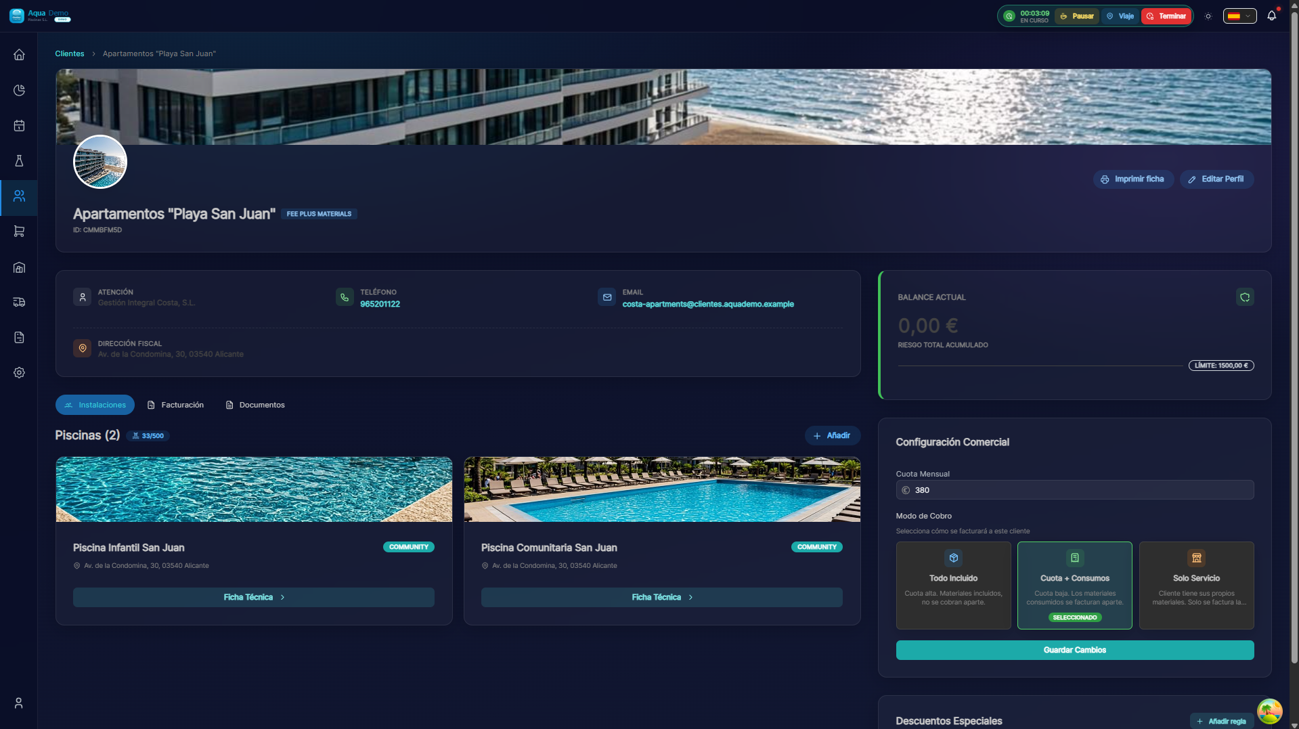Open Ficha Técnica for Piscina Infantil San Juan
The height and width of the screenshot is (729, 1299).
point(254,597)
